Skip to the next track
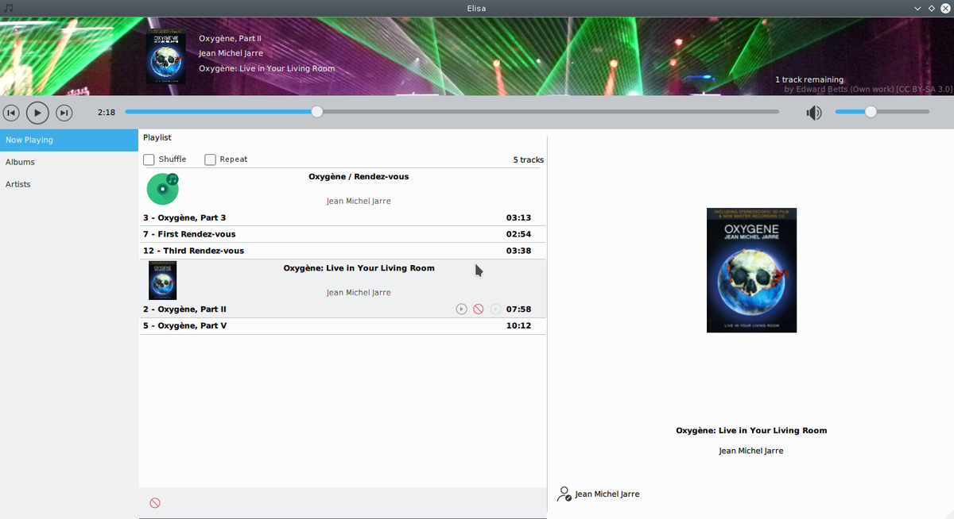 [x=64, y=113]
